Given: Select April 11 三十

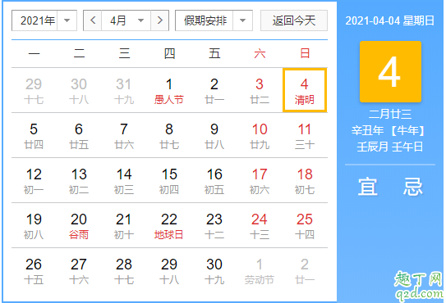Looking at the screenshot, I should tap(305, 136).
